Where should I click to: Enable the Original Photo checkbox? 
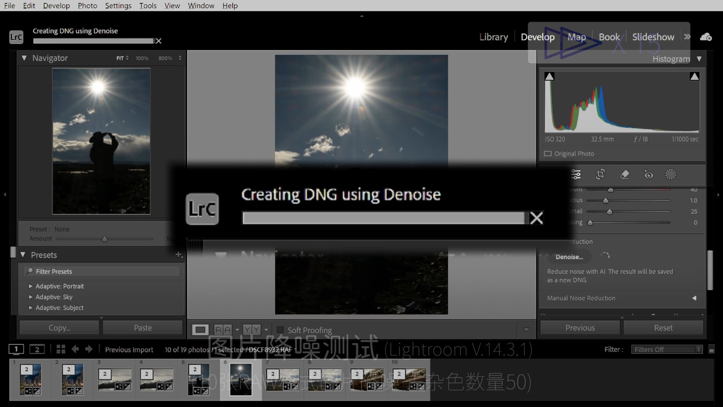tap(548, 154)
